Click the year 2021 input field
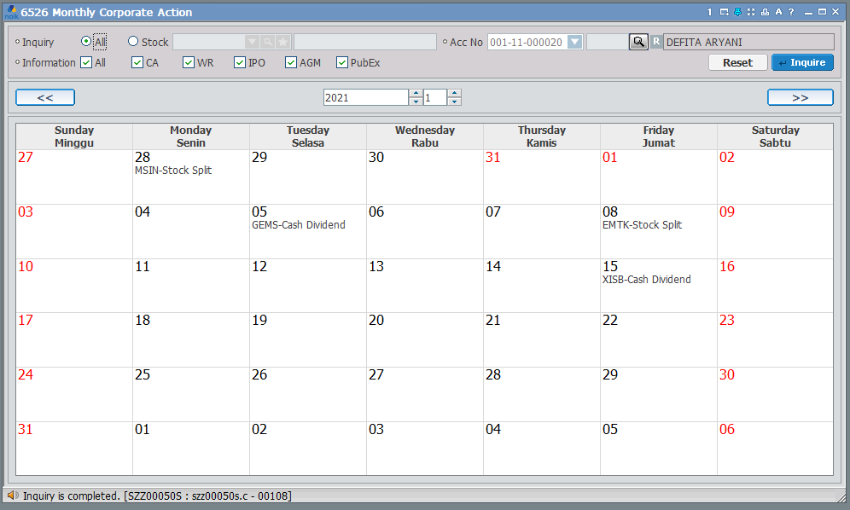 (365, 97)
